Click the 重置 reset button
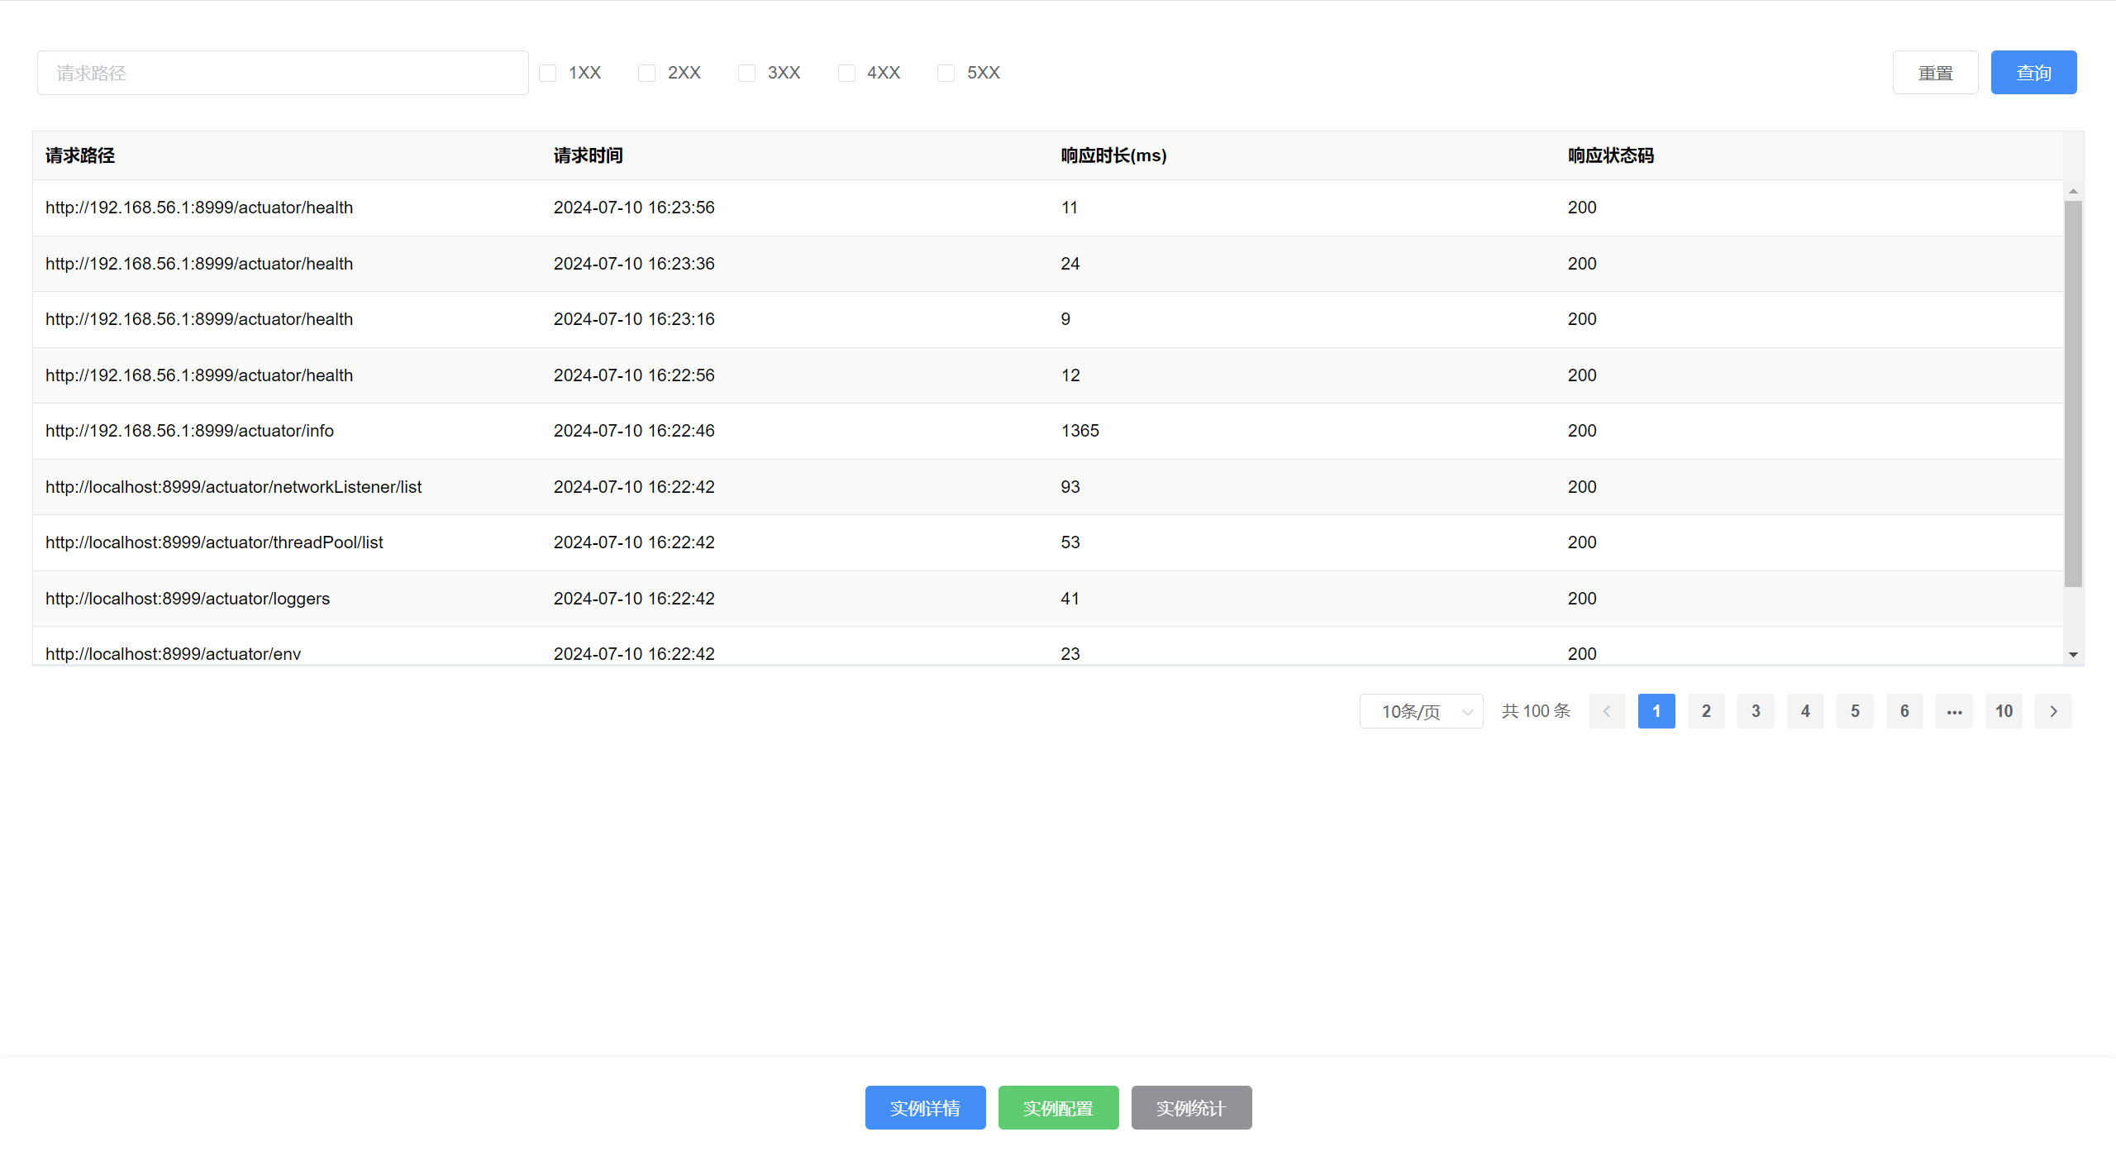 pyautogui.click(x=1935, y=73)
